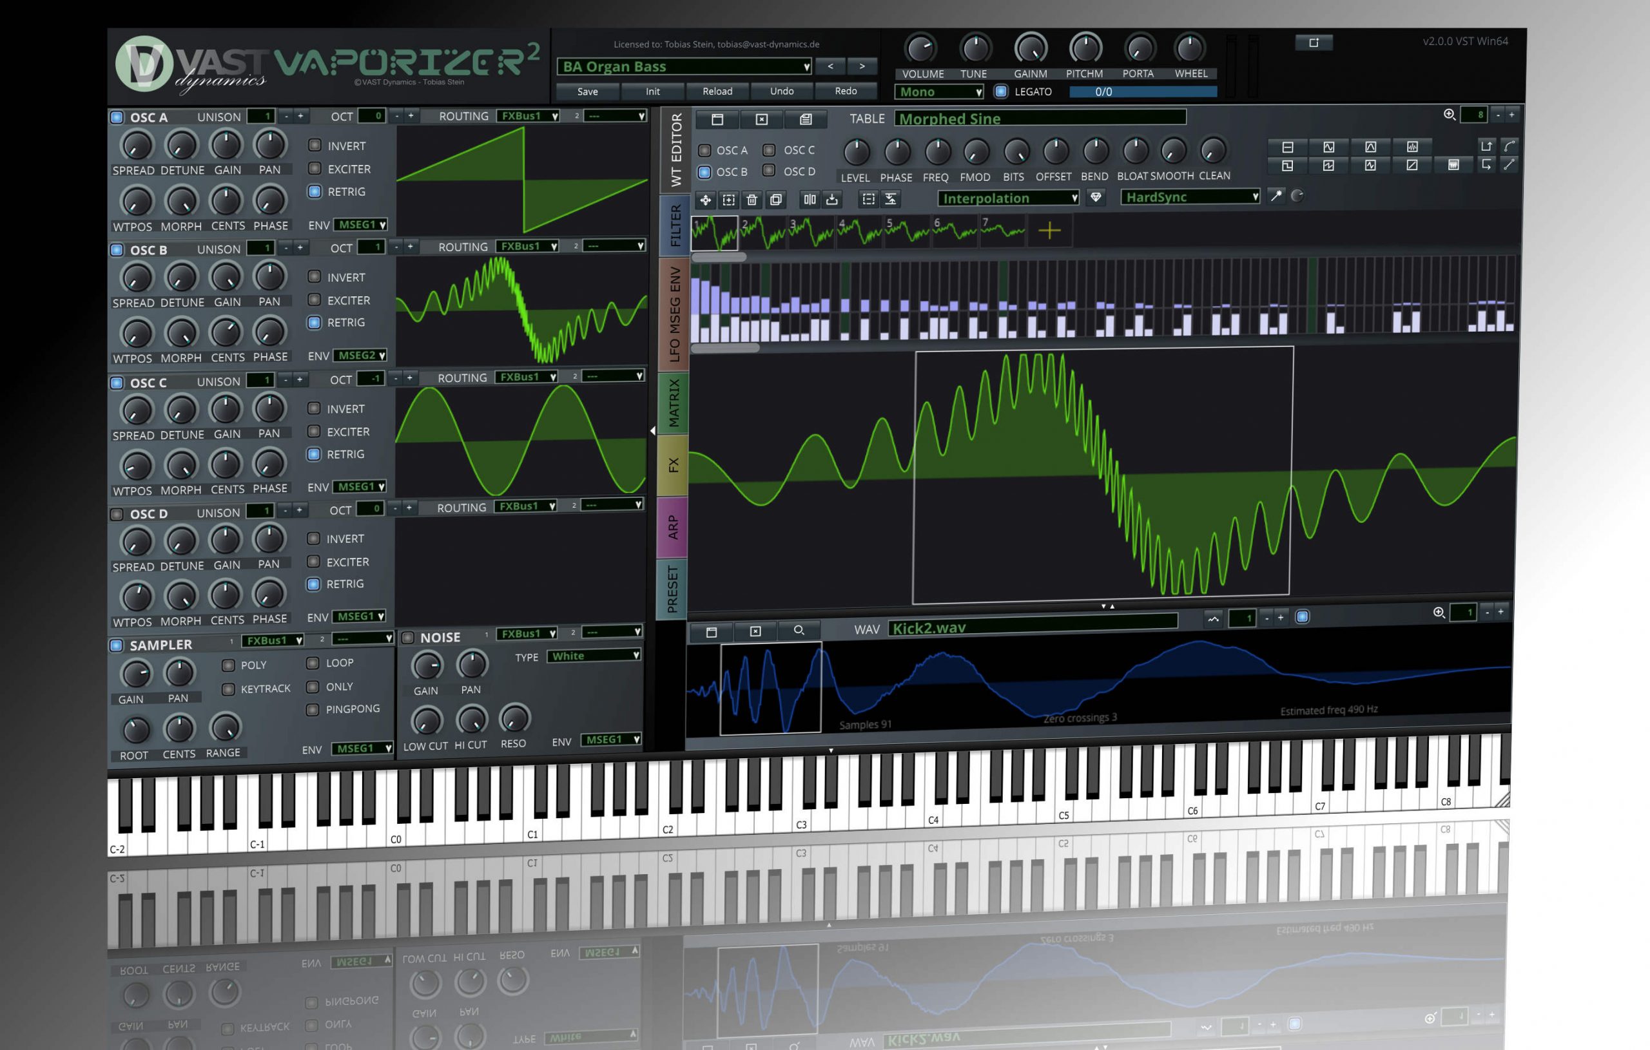Click the Reload button
This screenshot has width=1650, height=1050.
[x=717, y=91]
